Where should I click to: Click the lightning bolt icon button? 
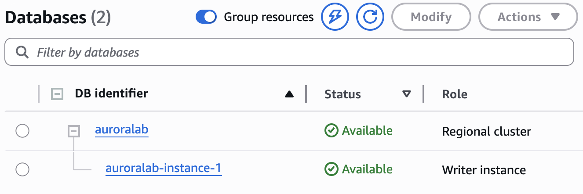click(335, 17)
